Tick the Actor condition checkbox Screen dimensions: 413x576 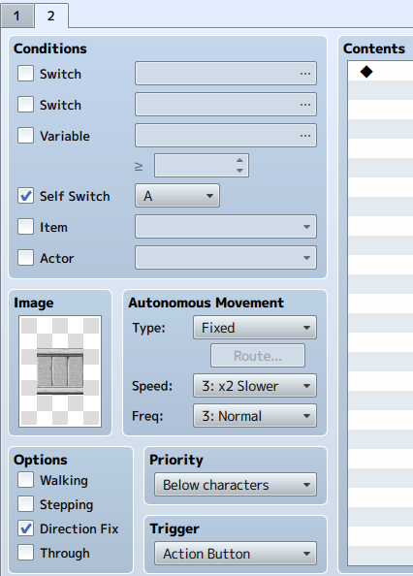click(x=26, y=258)
